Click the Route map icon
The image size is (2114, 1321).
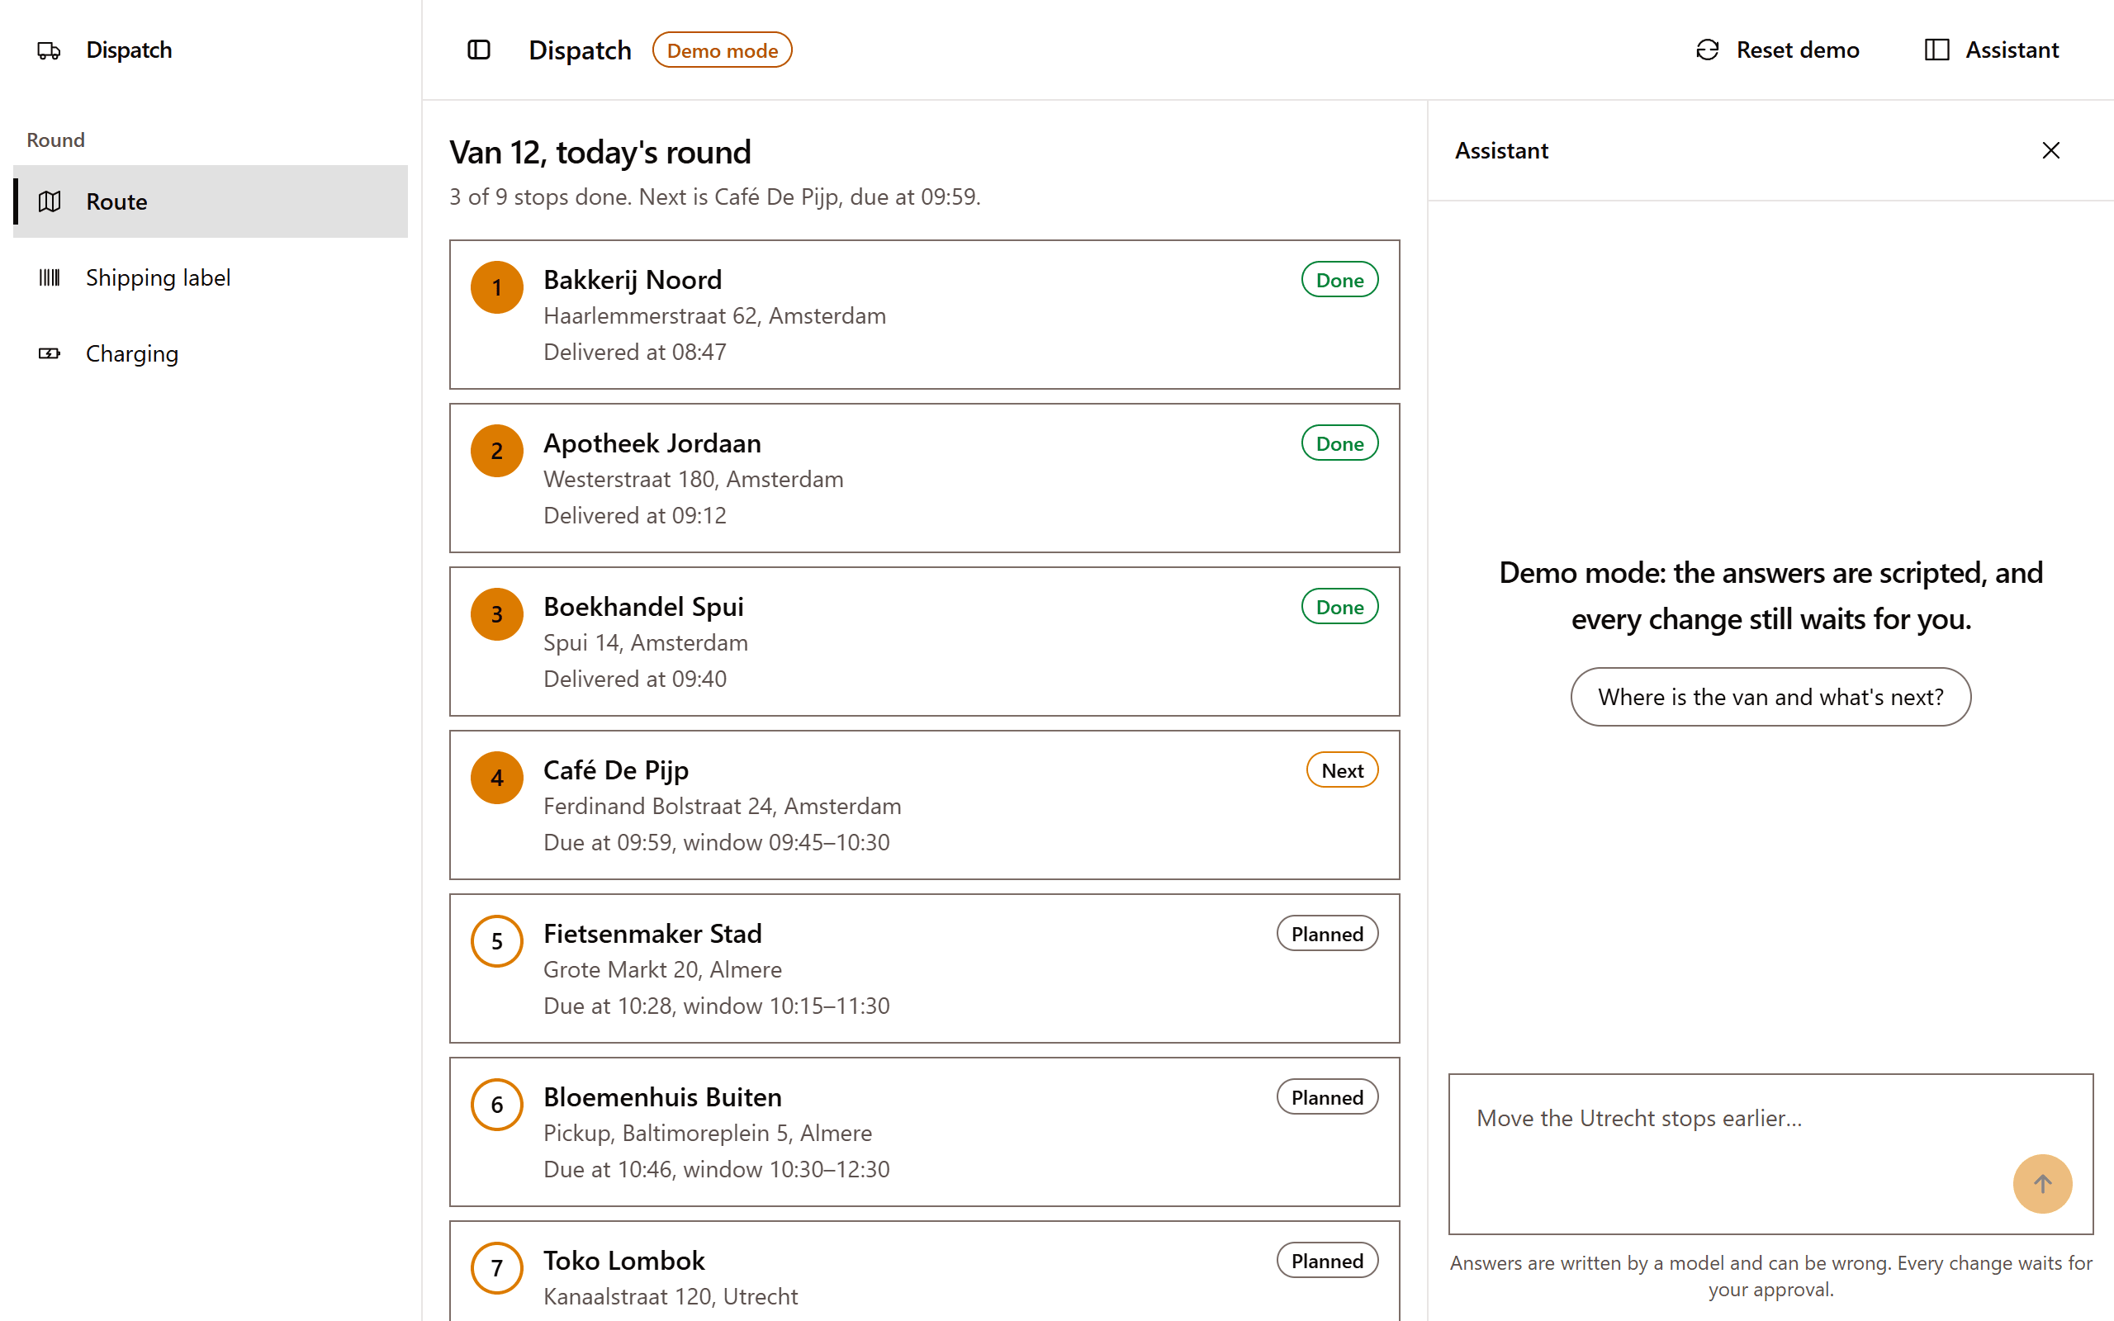[x=50, y=201]
